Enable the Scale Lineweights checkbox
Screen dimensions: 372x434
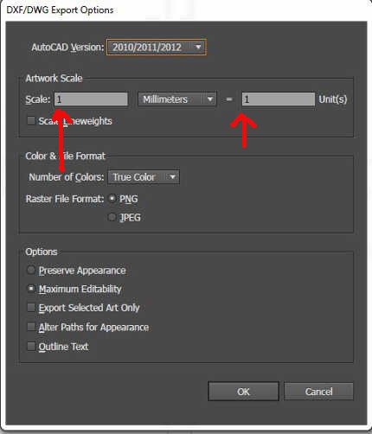[31, 121]
